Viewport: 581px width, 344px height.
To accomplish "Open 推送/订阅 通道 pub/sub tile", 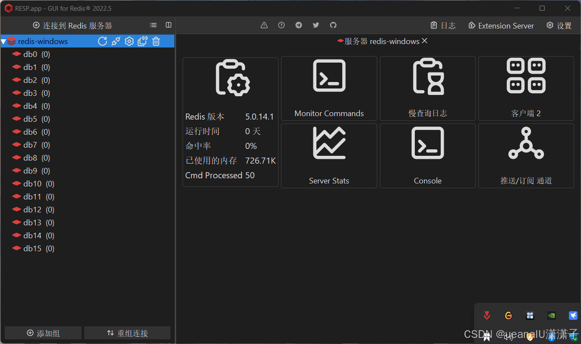I will [x=526, y=156].
